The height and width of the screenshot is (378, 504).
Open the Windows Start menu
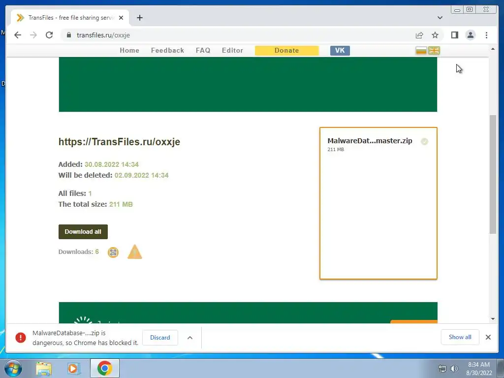13,368
